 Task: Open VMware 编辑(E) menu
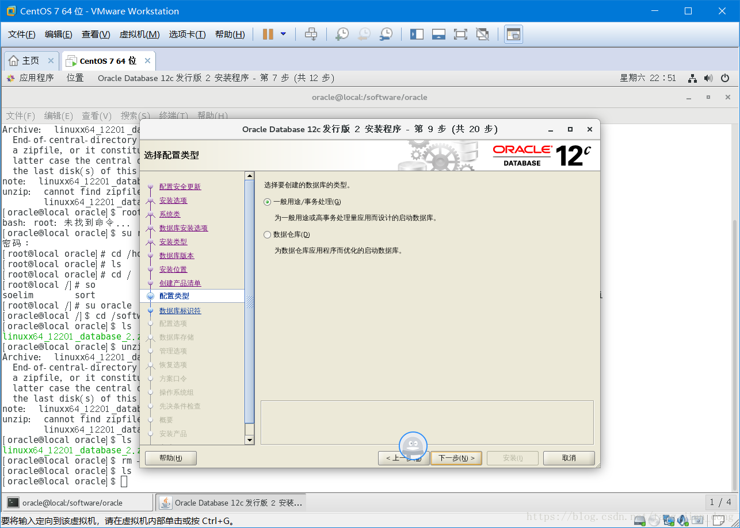pyautogui.click(x=59, y=34)
